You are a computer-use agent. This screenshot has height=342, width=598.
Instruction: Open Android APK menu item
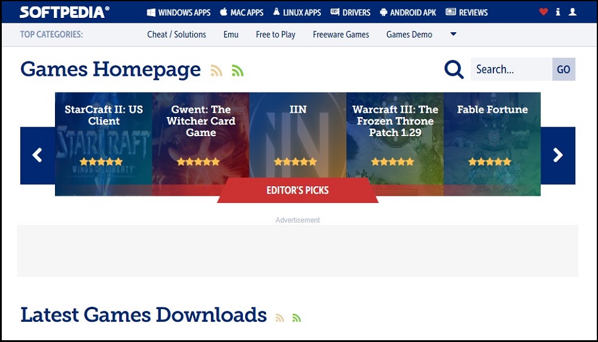coord(408,12)
